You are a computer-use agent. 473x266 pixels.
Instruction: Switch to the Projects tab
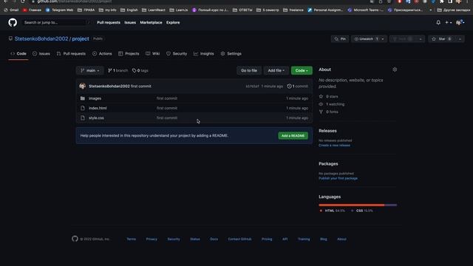point(129,54)
